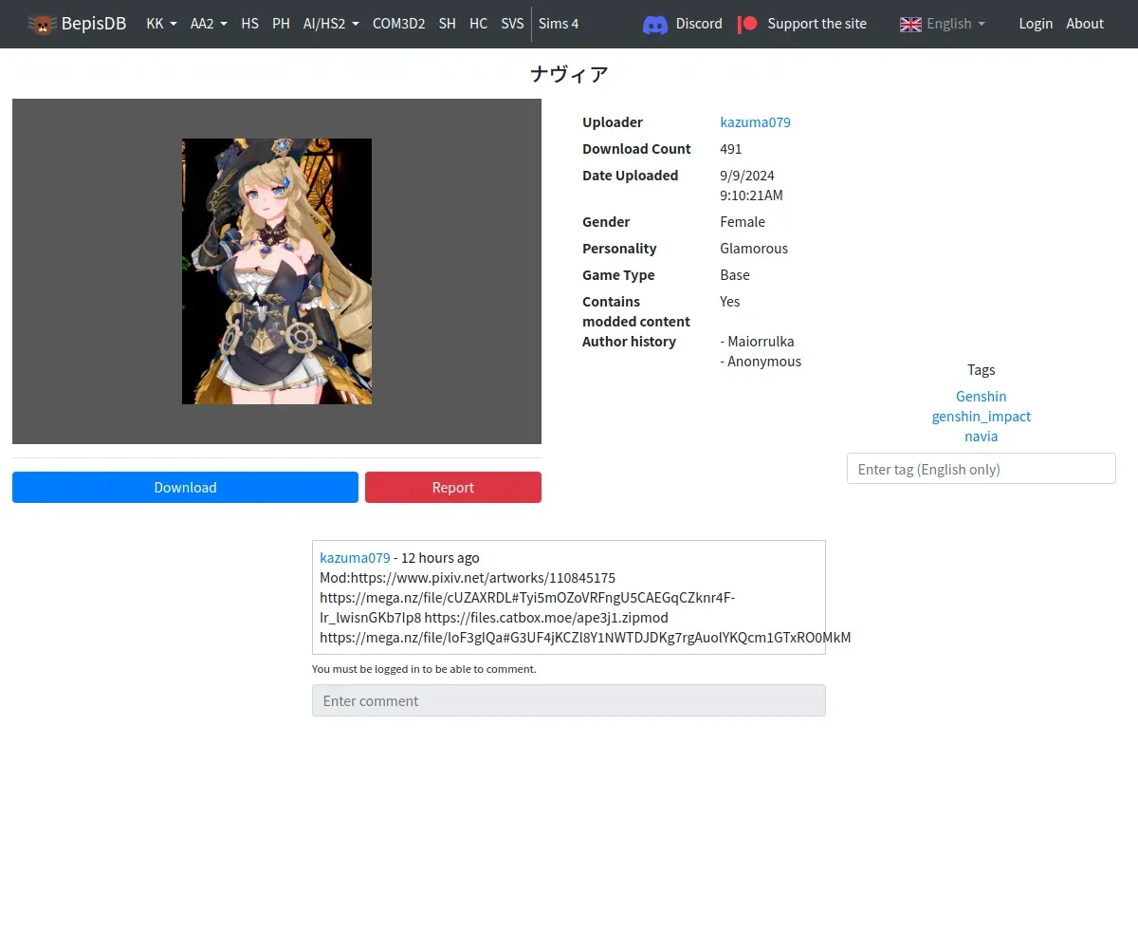Click the Genshin tag
Screen dimensions: 1138x949
point(981,397)
